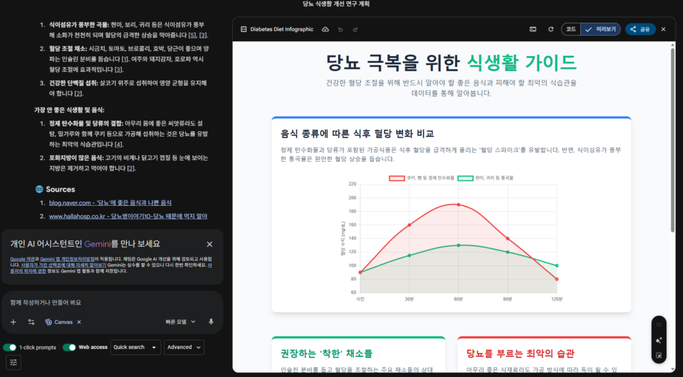Viewport: 683px width, 377px height.
Task: Expand the Advanced dropdown
Action: (x=183, y=347)
